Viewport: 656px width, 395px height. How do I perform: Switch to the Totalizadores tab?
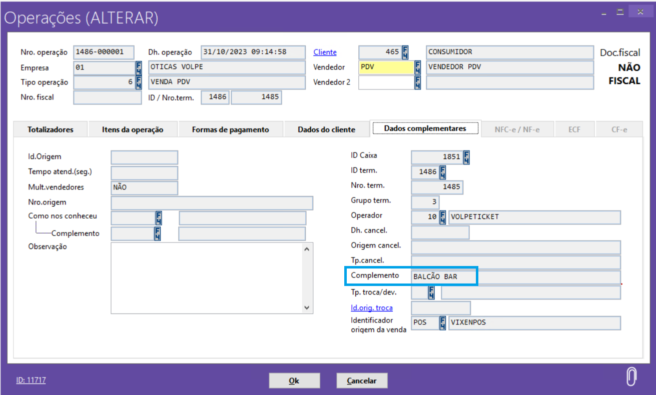tap(51, 129)
